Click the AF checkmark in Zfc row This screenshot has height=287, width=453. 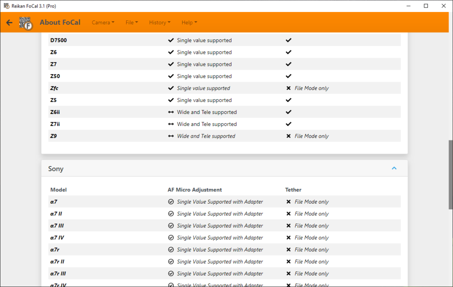click(171, 88)
